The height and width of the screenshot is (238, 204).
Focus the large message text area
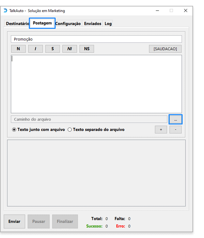[x=96, y=84]
